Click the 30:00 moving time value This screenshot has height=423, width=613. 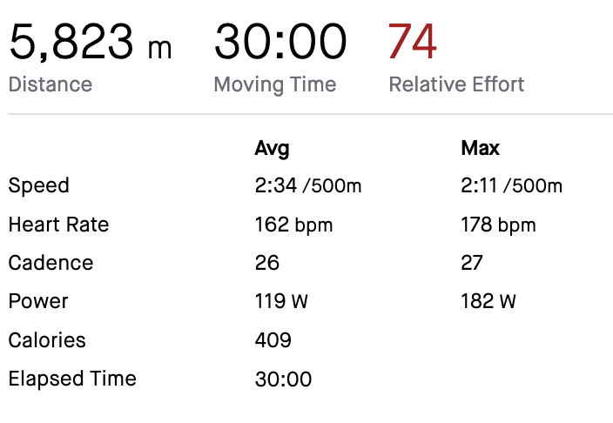click(280, 42)
